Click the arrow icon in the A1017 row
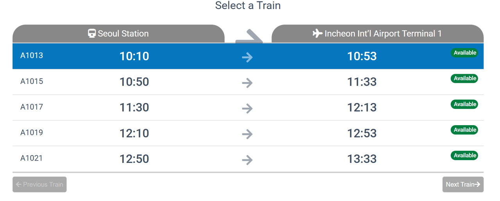The image size is (500, 201). click(247, 108)
